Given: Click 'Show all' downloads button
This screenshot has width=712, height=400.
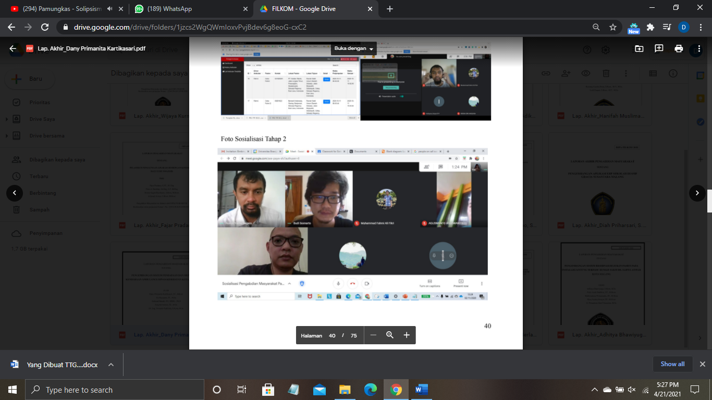Looking at the screenshot, I should (672, 364).
